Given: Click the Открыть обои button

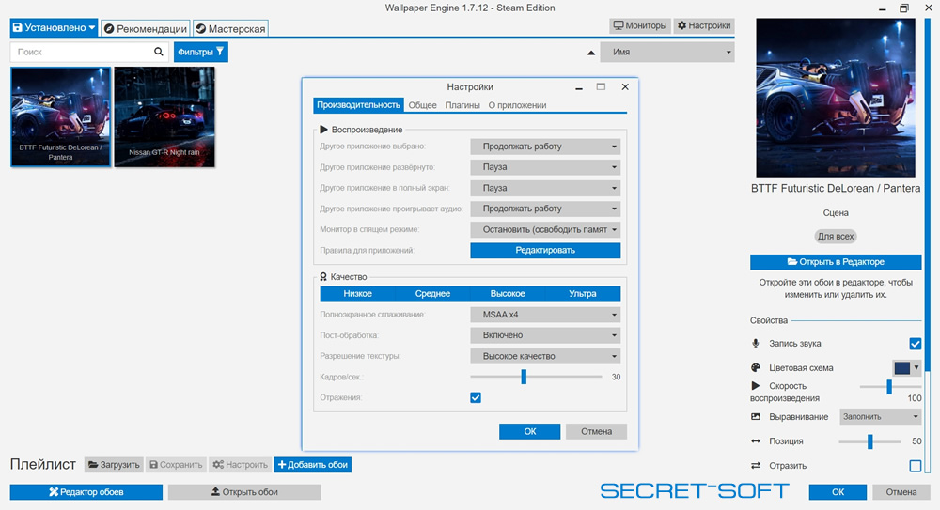Looking at the screenshot, I should click(244, 492).
